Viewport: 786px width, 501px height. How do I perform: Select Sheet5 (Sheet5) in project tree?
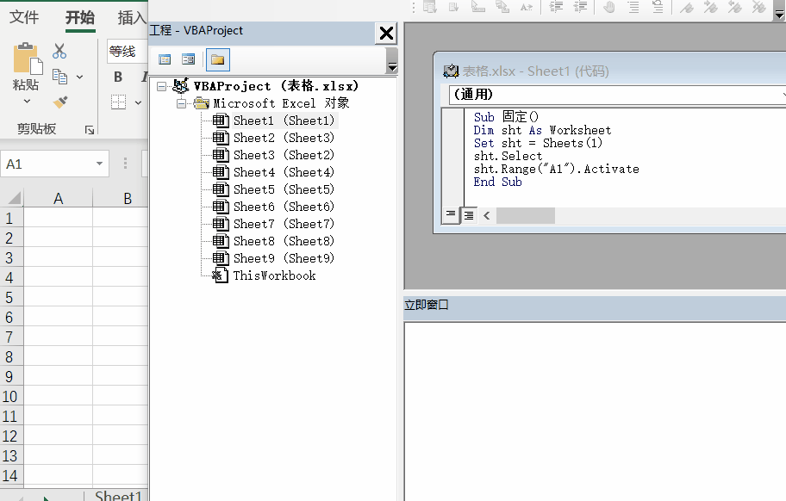tap(284, 189)
